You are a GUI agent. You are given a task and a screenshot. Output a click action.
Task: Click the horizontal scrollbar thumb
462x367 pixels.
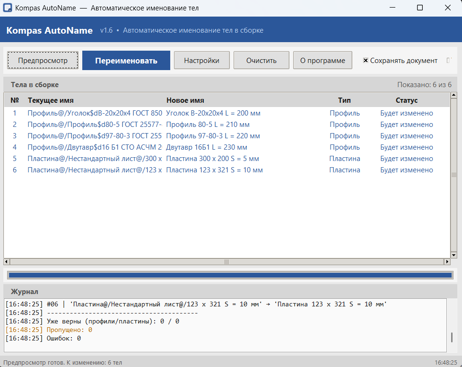point(227,262)
